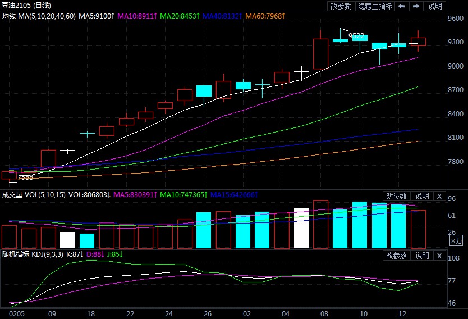Close the volume (成交量) indicator panel
Screen dimensions: 468x319
[x=439, y=196]
